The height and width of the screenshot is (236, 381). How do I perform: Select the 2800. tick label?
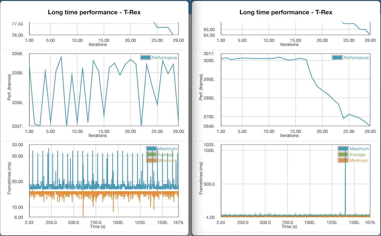coord(209,98)
